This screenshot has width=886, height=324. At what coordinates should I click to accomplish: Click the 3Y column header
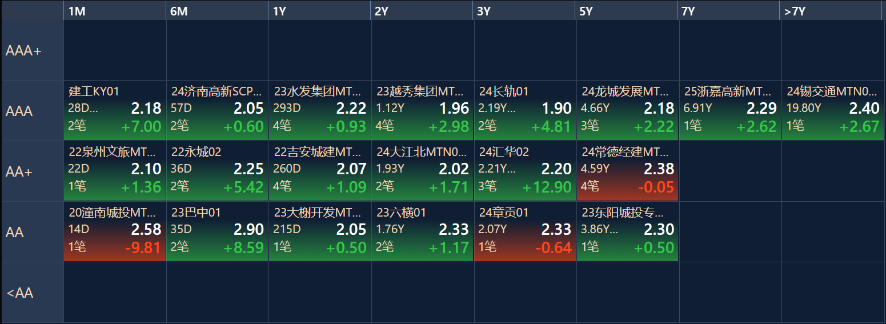[x=524, y=11]
